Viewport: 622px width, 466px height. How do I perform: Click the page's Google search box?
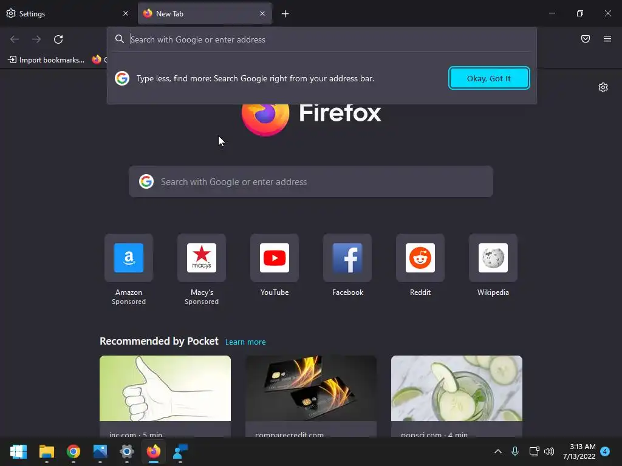click(x=310, y=181)
